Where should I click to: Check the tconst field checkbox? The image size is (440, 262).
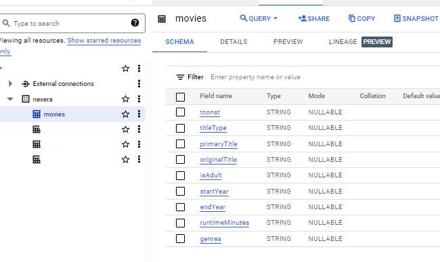pyautogui.click(x=181, y=112)
